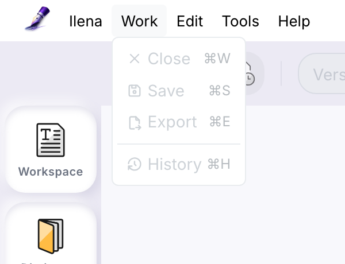This screenshot has width=345, height=264.
Task: Click the floppy disk icon beside Save
Action: tap(135, 91)
